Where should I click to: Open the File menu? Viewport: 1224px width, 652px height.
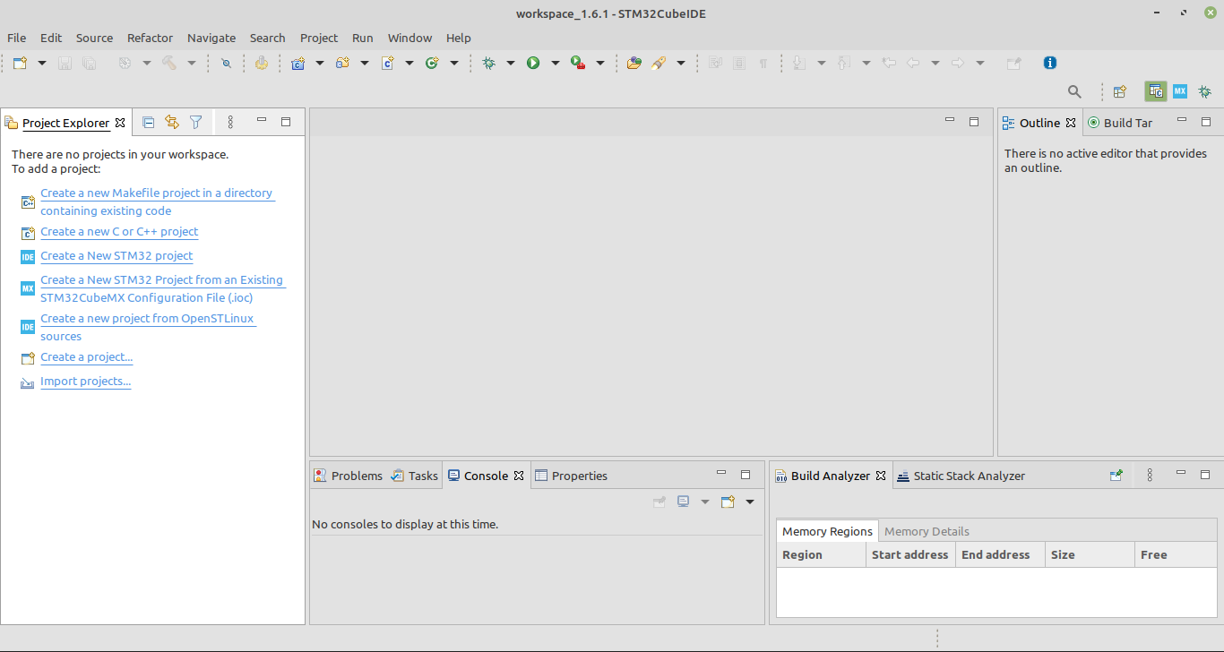pyautogui.click(x=16, y=38)
